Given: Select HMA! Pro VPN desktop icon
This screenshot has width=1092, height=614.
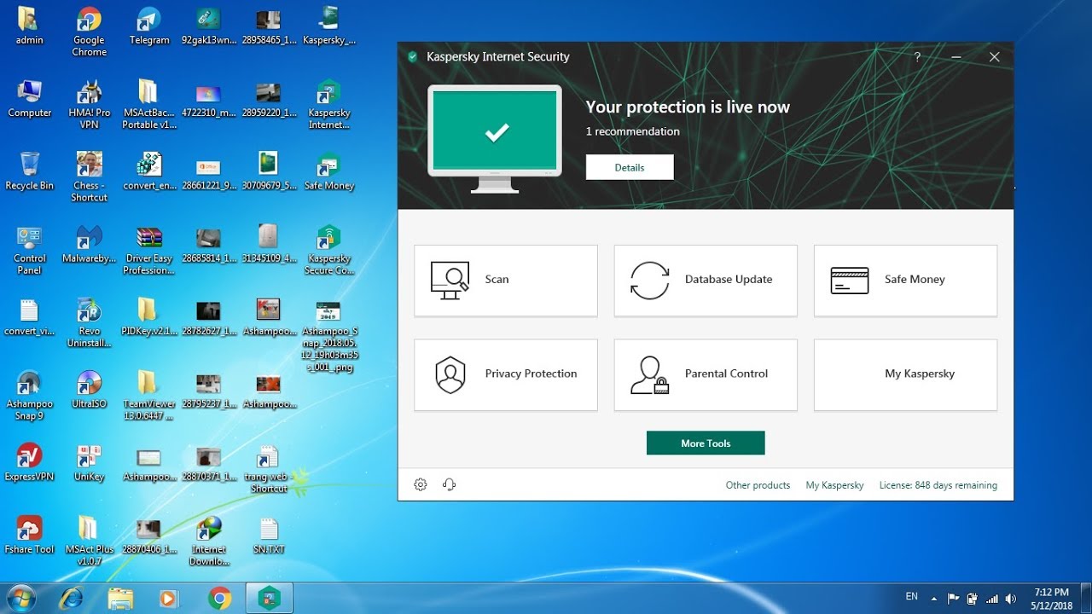Looking at the screenshot, I should click(x=89, y=104).
